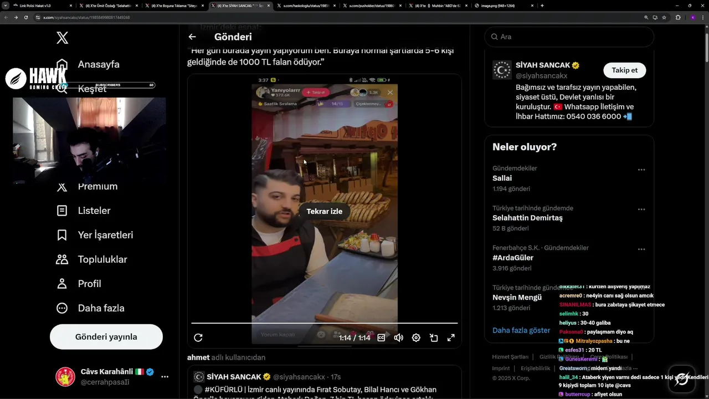
Task: Click Takip et inside the video stream
Action: pos(316,93)
